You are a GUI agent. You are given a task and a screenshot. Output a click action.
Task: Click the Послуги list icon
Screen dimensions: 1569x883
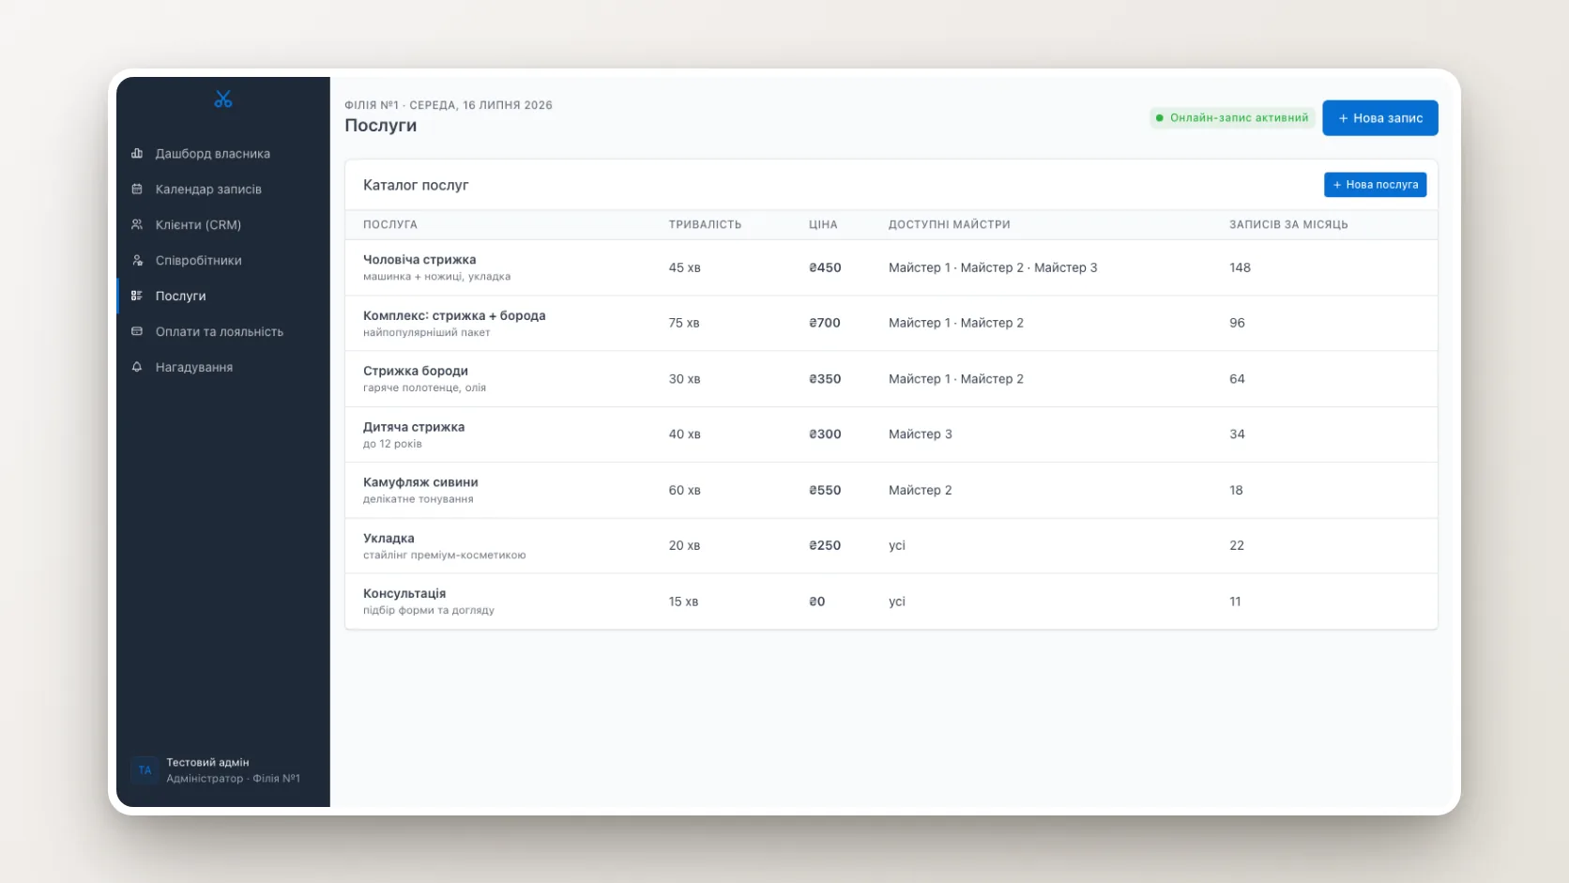pos(137,296)
